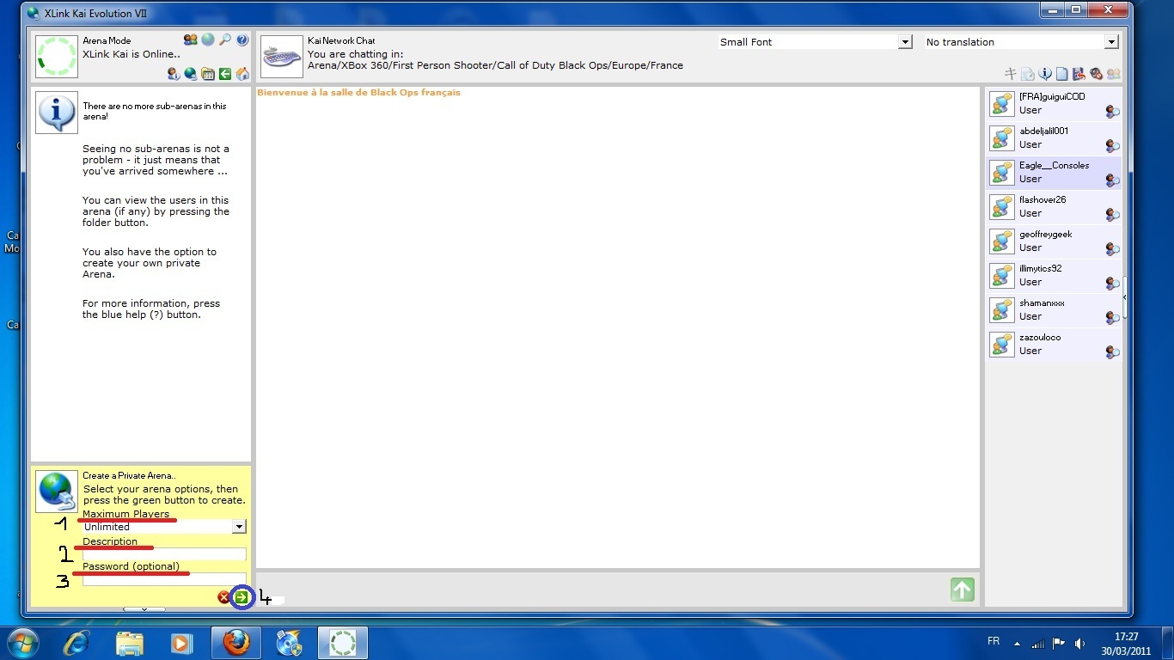Click status icon right of Eagle__Consoles
The image size is (1174, 660).
click(1112, 180)
